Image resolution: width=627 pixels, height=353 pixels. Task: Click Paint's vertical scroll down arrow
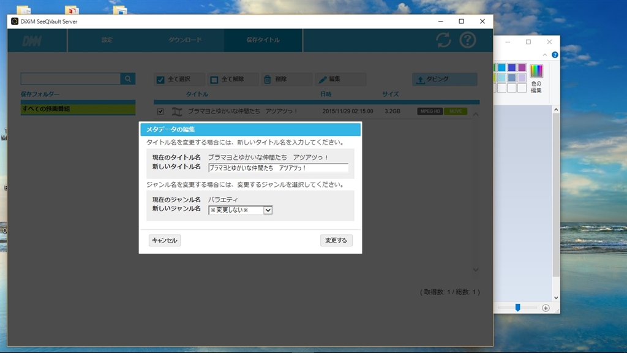[x=556, y=298]
